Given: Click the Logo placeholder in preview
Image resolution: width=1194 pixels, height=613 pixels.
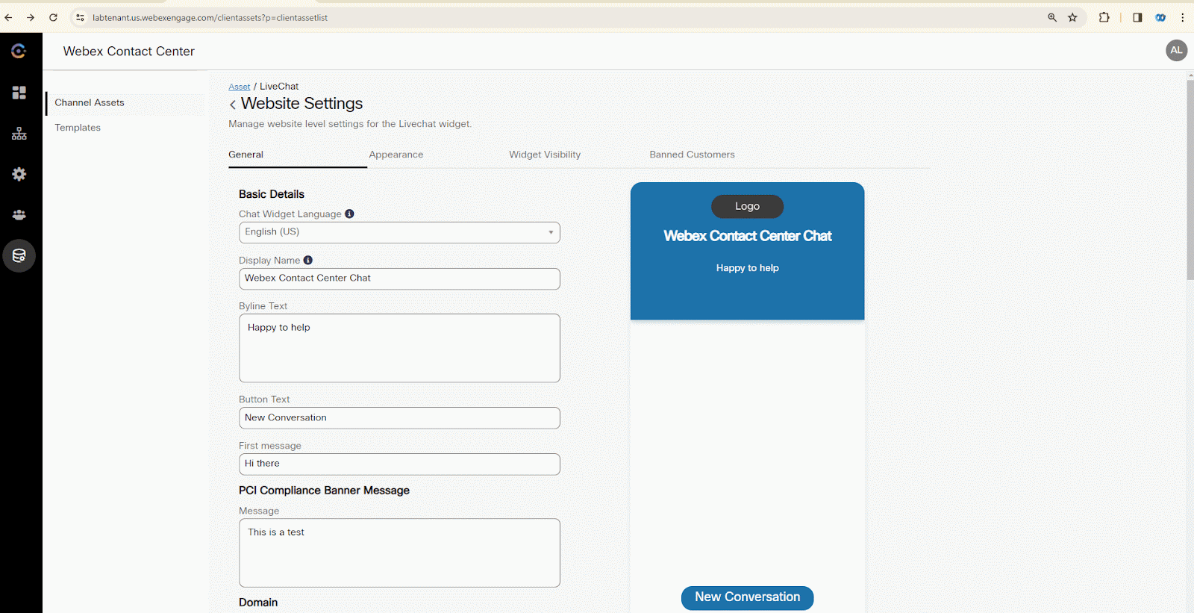Looking at the screenshot, I should (x=747, y=206).
